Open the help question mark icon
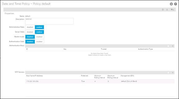Screen dimensions: 179x99 (176, 4)
